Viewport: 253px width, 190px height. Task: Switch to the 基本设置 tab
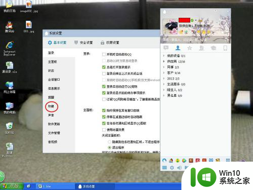[x=57, y=43]
